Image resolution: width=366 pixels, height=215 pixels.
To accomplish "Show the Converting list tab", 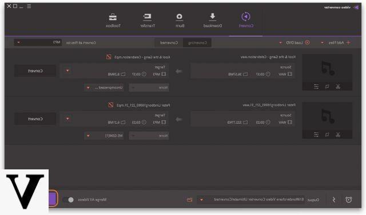I will [x=197, y=43].
